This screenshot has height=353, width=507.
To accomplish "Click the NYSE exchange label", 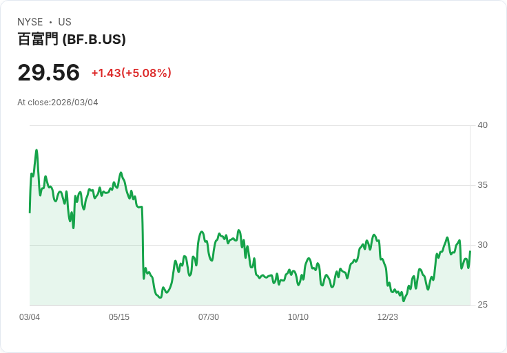I will [x=30, y=22].
